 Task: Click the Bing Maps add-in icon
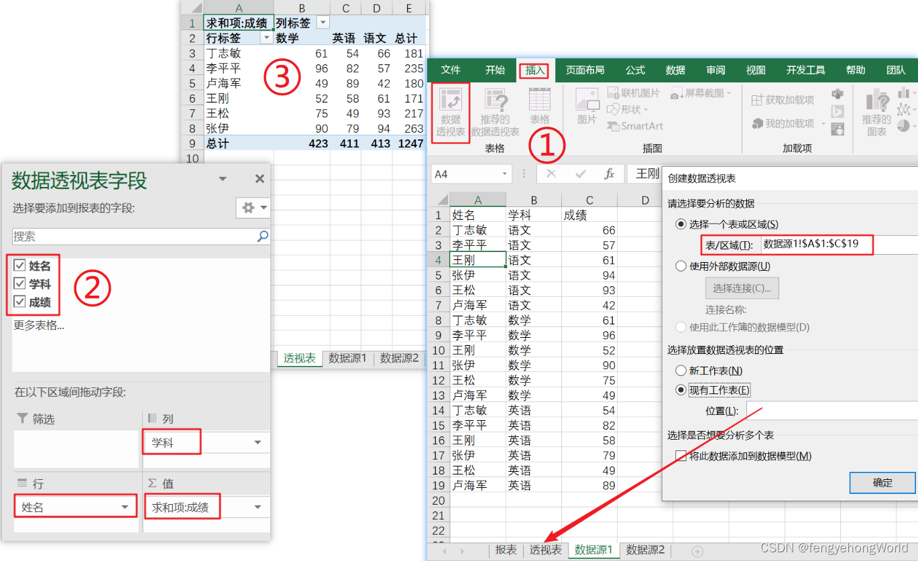coord(837,112)
